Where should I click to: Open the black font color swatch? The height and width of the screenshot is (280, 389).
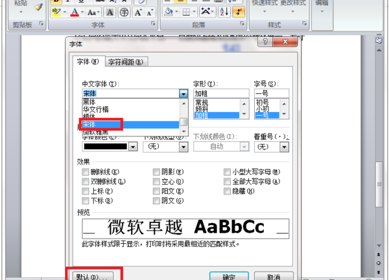click(110, 146)
